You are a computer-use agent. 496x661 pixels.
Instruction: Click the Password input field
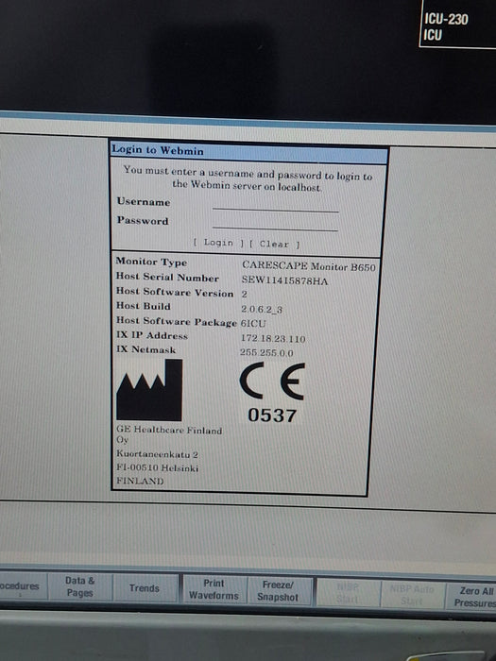pos(276,224)
